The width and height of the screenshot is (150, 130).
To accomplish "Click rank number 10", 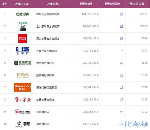I will tap(5, 124).
